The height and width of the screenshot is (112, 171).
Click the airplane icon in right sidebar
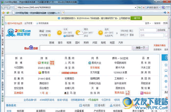click(x=166, y=87)
